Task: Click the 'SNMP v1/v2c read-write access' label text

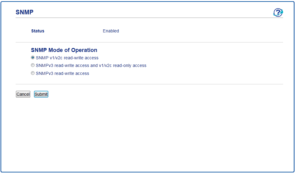Action: pyautogui.click(x=67, y=58)
